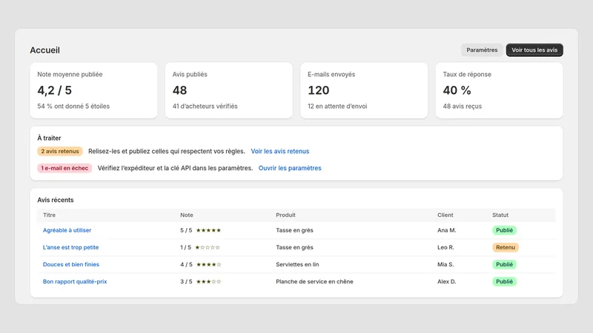
Task: Click client name Mia S.
Action: click(445, 264)
